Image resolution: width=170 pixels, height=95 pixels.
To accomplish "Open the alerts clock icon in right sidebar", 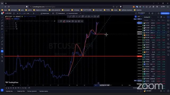I will (168, 21).
